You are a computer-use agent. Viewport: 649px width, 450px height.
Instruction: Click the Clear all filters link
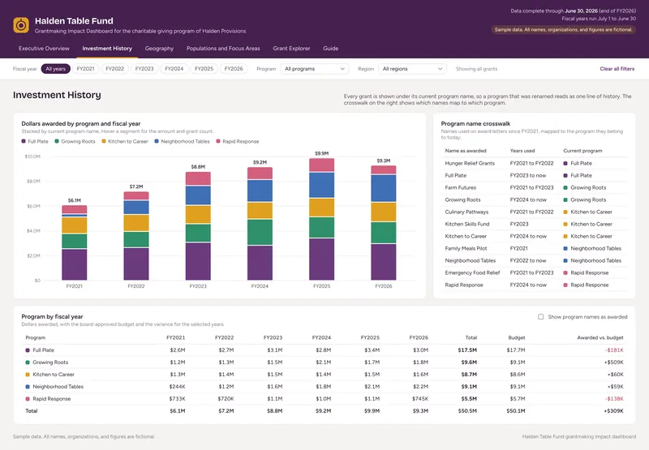617,69
